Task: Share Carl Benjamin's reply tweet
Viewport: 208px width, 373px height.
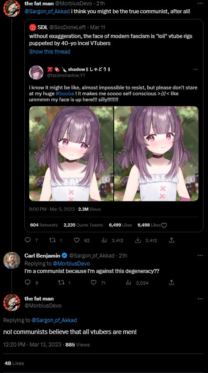Action: [x=171, y=282]
